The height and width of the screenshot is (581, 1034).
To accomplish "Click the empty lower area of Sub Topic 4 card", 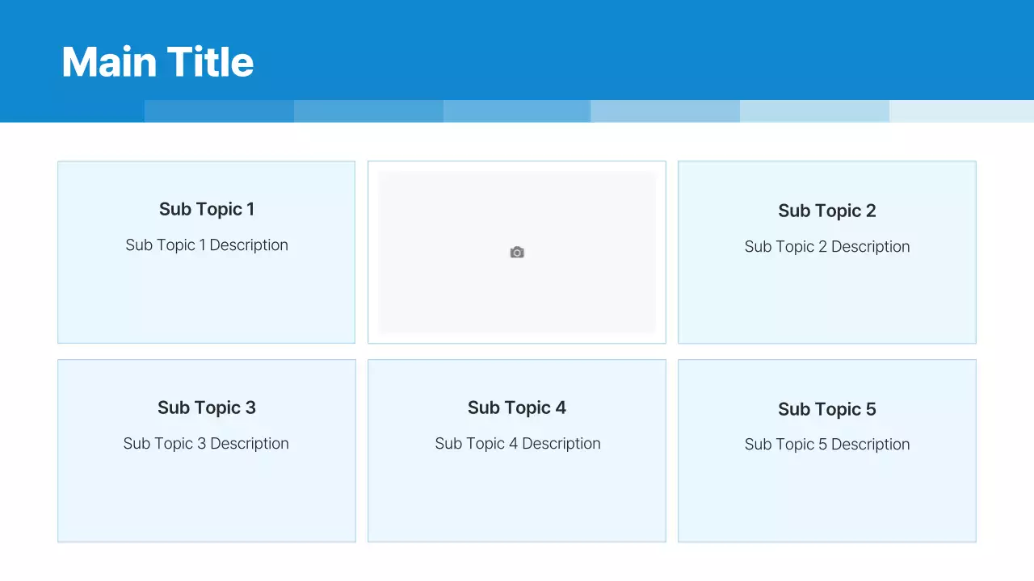I will [517, 500].
